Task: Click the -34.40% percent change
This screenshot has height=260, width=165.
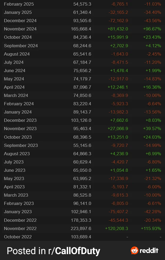Action: pyautogui.click(x=153, y=13)
